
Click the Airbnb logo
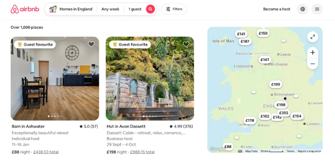pos(25,9)
